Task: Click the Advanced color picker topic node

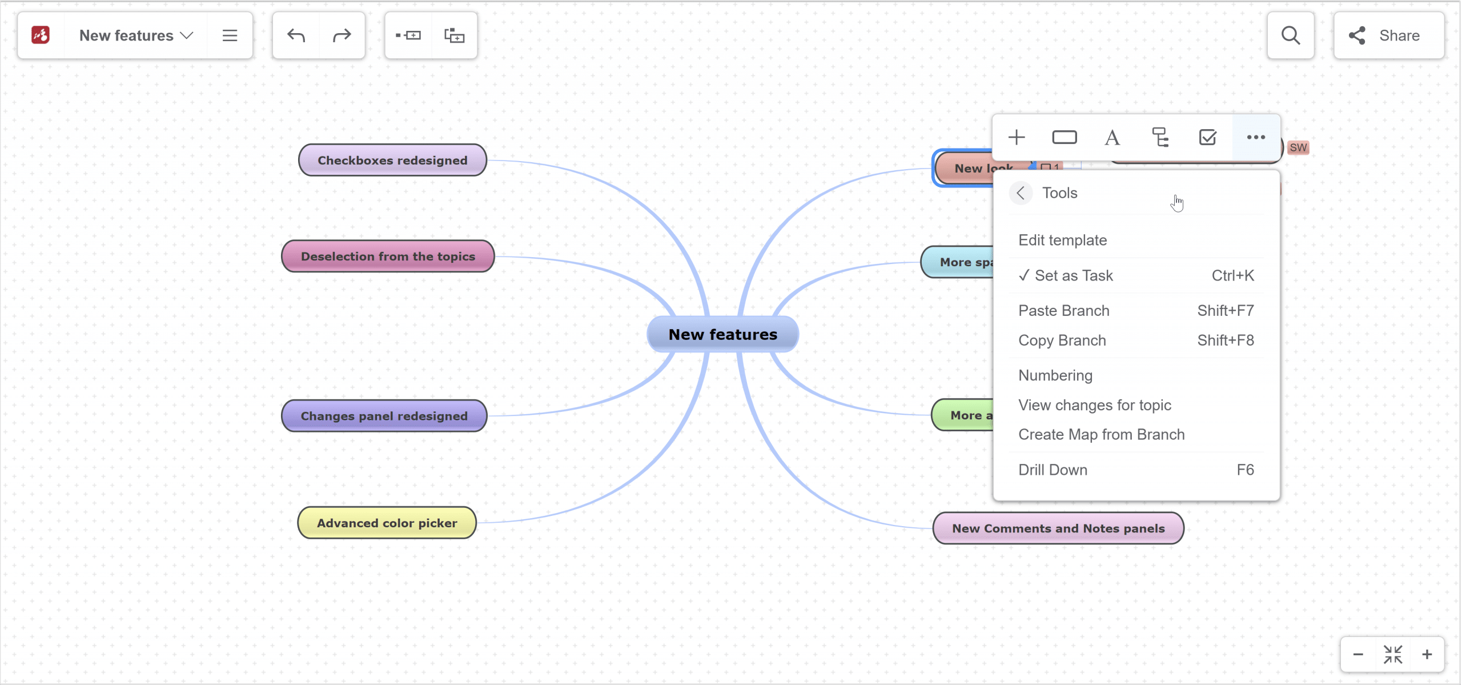Action: coord(386,523)
